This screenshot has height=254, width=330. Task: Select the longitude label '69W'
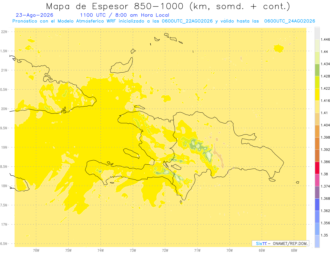262,250
